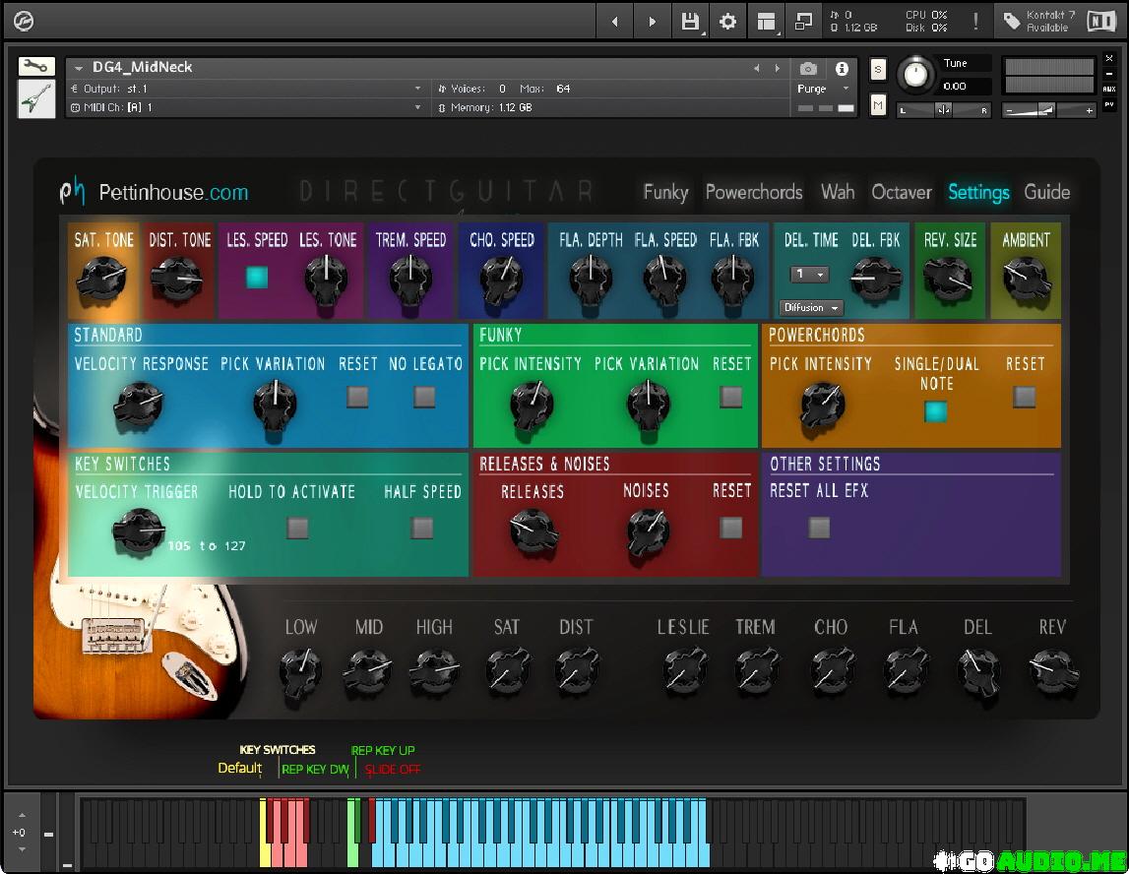
Task: Click the Kontakt logo icon
Action: [x=23, y=22]
